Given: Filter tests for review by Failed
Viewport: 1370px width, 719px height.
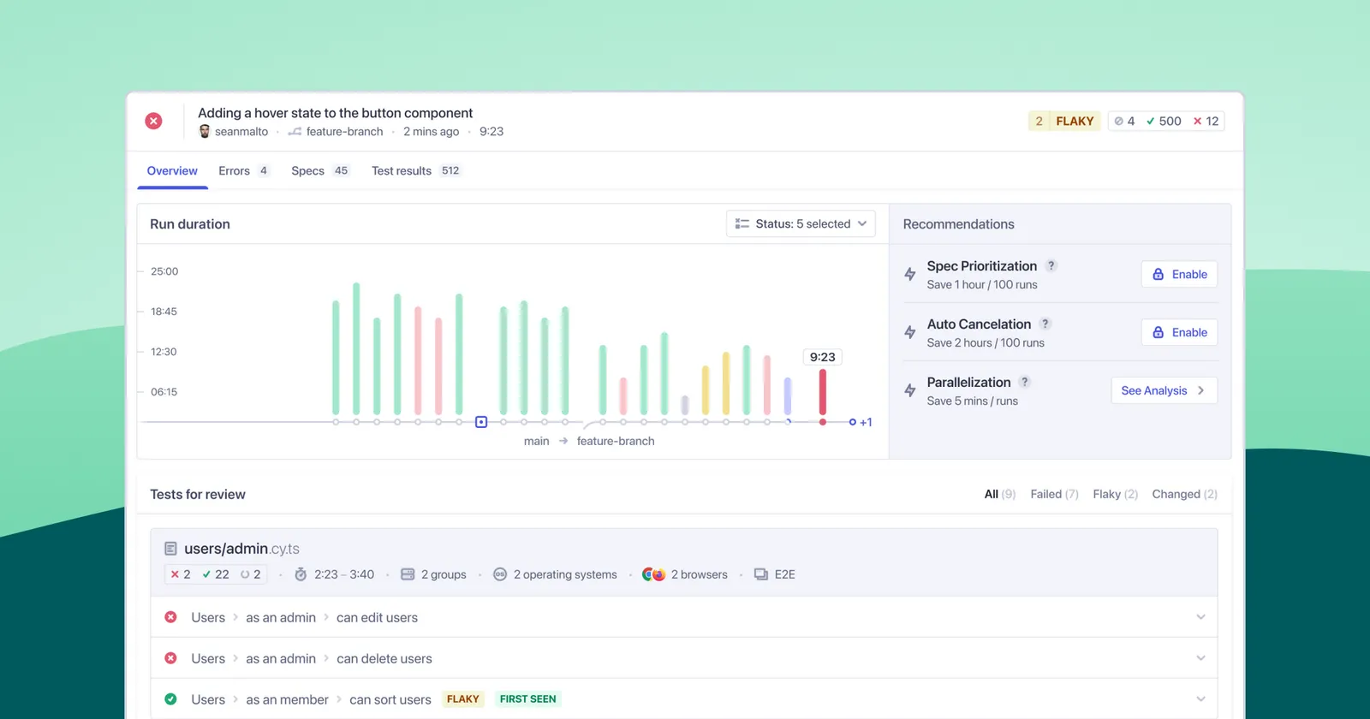Looking at the screenshot, I should [1053, 494].
